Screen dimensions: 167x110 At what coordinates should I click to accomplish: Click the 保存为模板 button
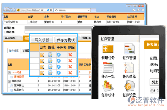(66, 40)
